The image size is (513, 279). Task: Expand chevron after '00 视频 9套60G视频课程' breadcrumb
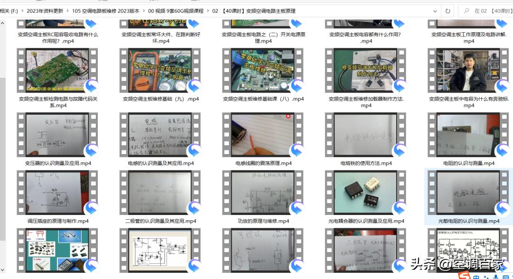point(208,11)
